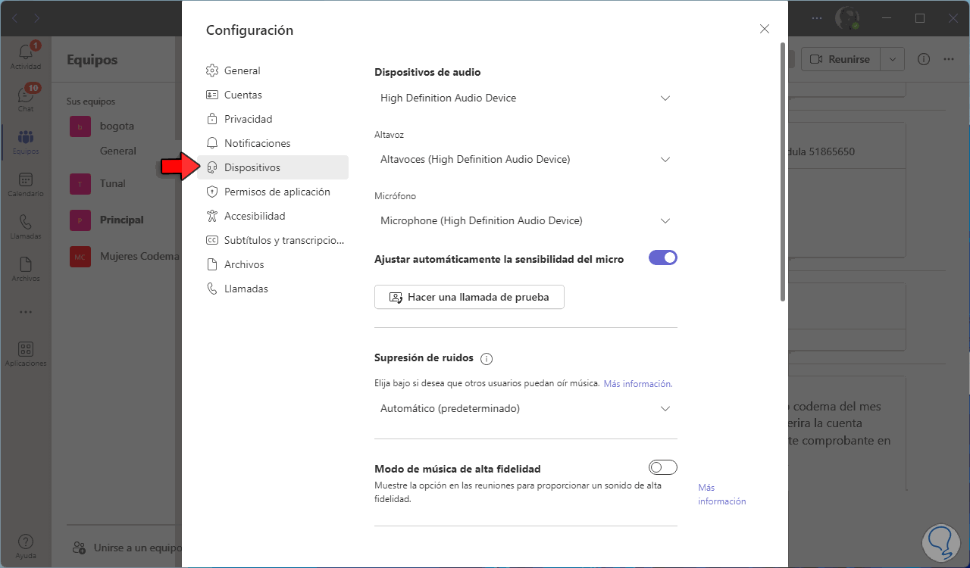Open the Actividad bell icon

point(25,52)
